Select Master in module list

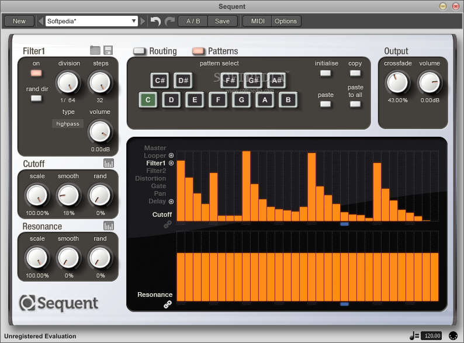tap(155, 148)
